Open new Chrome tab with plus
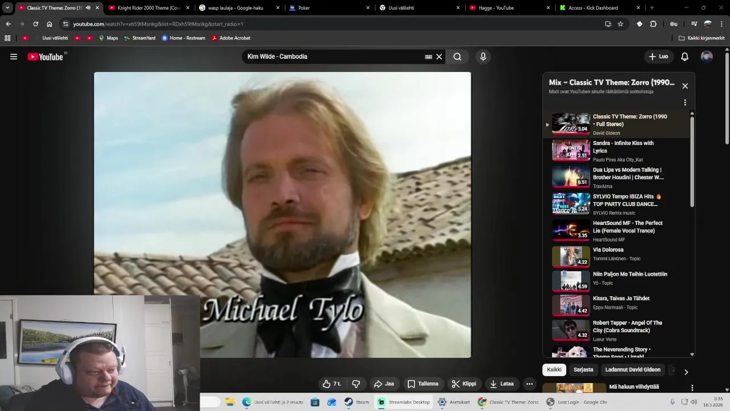 point(652,8)
